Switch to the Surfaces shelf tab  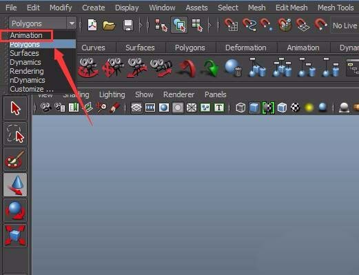[x=140, y=48]
